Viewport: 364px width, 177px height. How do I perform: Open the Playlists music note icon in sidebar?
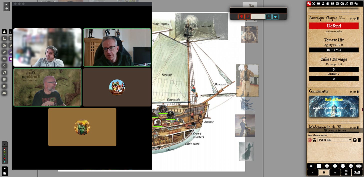coord(346,4)
